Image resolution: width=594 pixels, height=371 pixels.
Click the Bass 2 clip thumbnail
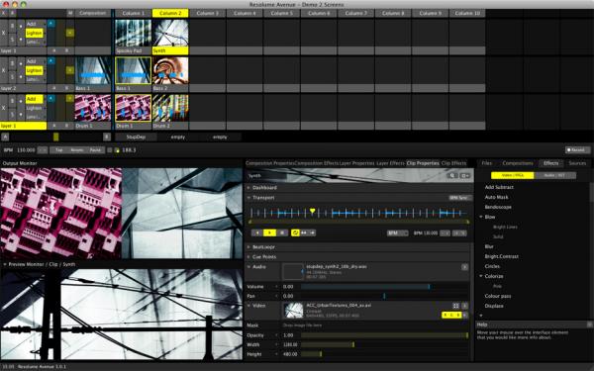(x=170, y=70)
